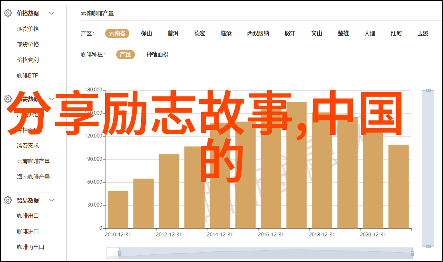Select the 临沧 region filter
Screen dimensions: 443x262
tap(226, 34)
